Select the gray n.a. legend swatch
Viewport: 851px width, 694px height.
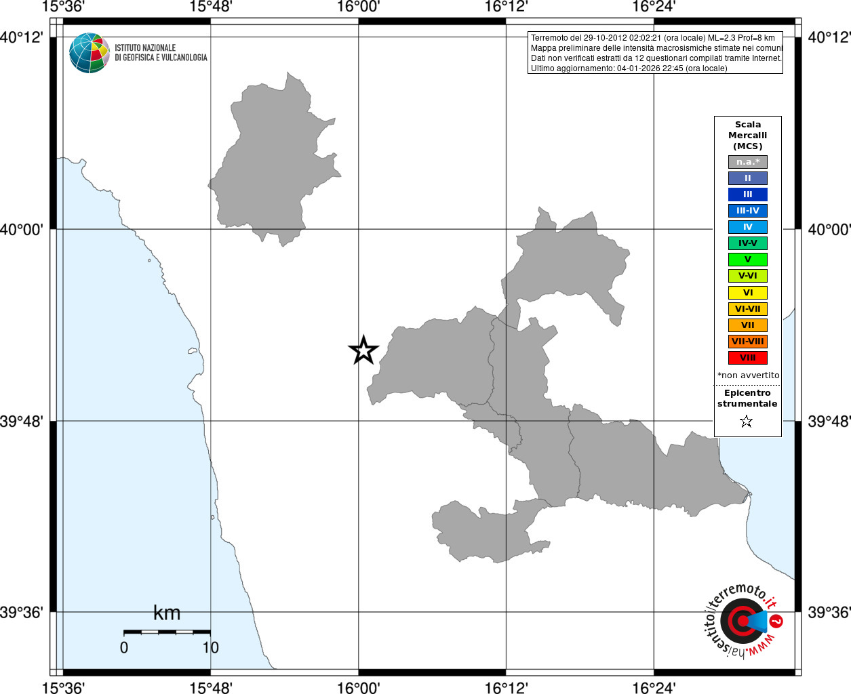[748, 162]
